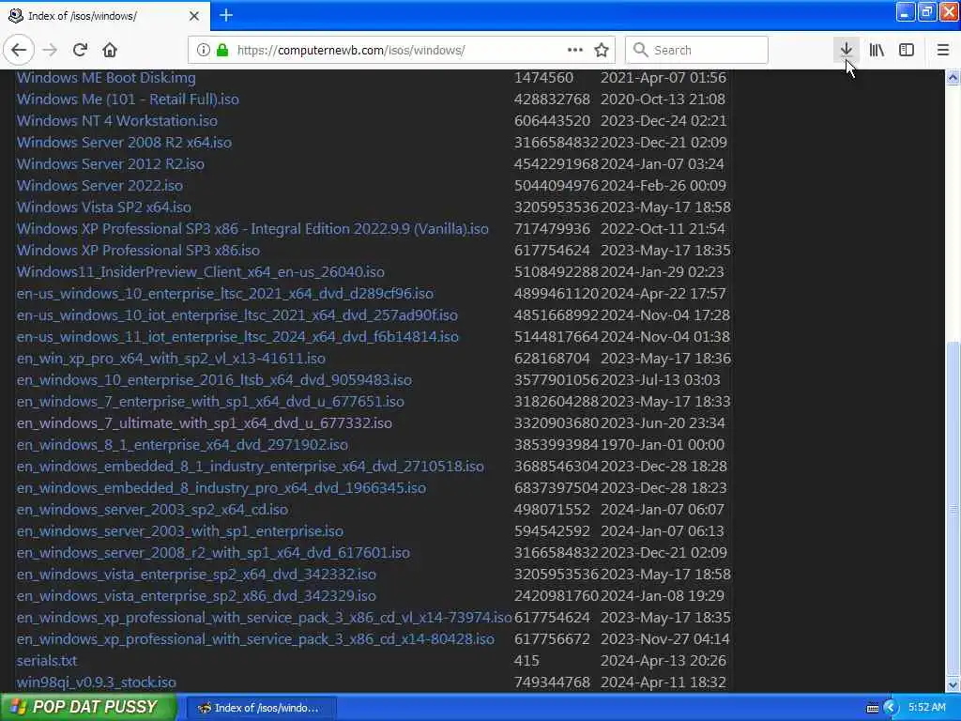Open Windows Server 2008 R2 x64.iso link

coord(124,143)
